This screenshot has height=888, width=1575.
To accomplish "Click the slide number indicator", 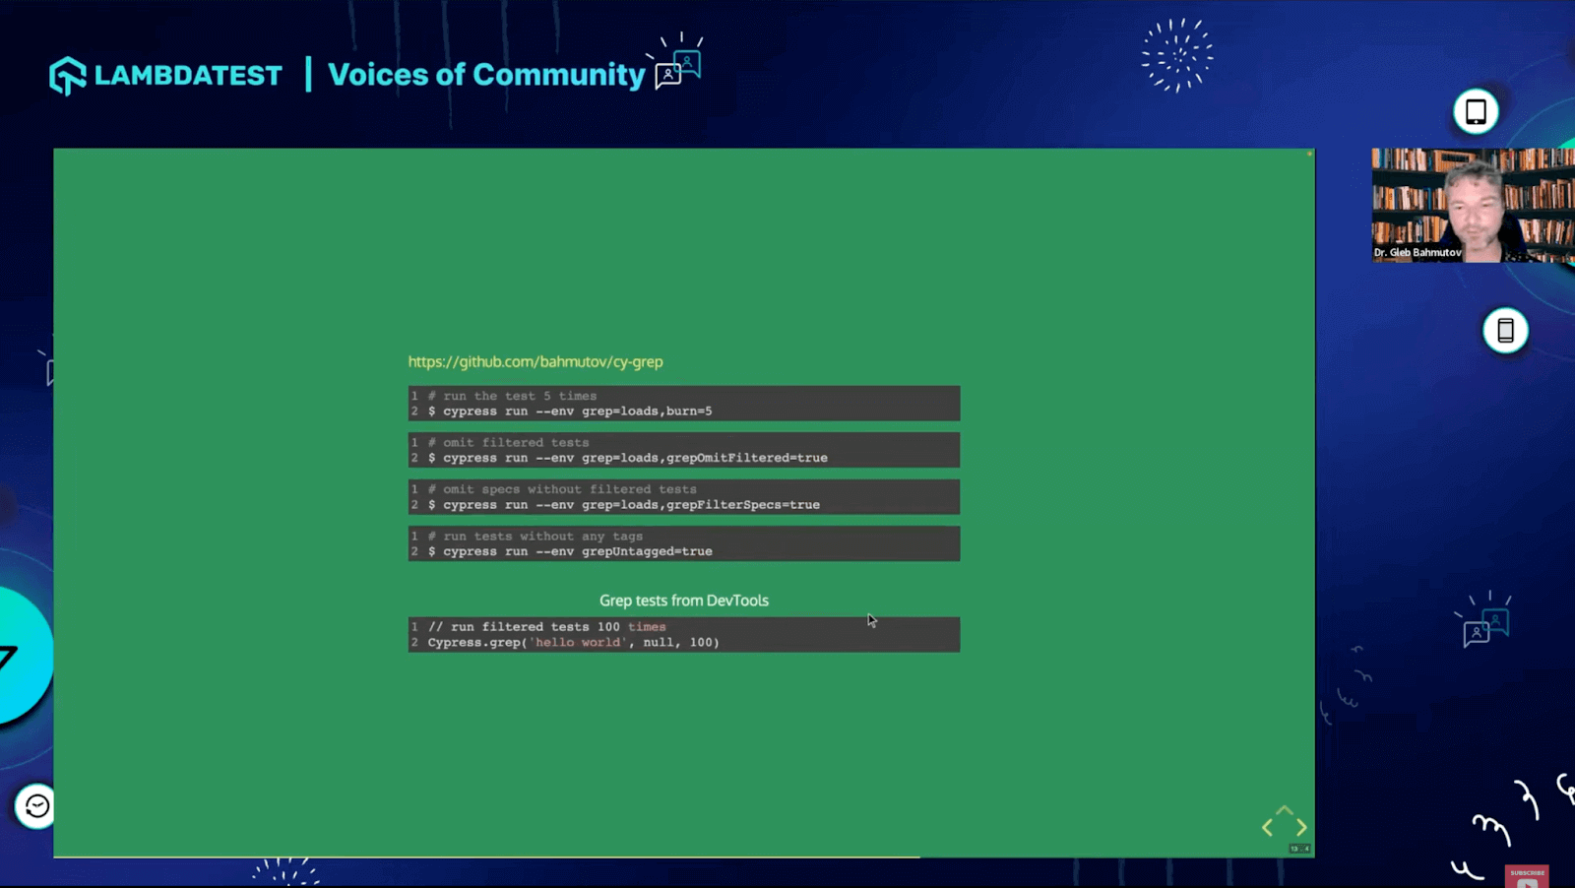I will (1300, 849).
